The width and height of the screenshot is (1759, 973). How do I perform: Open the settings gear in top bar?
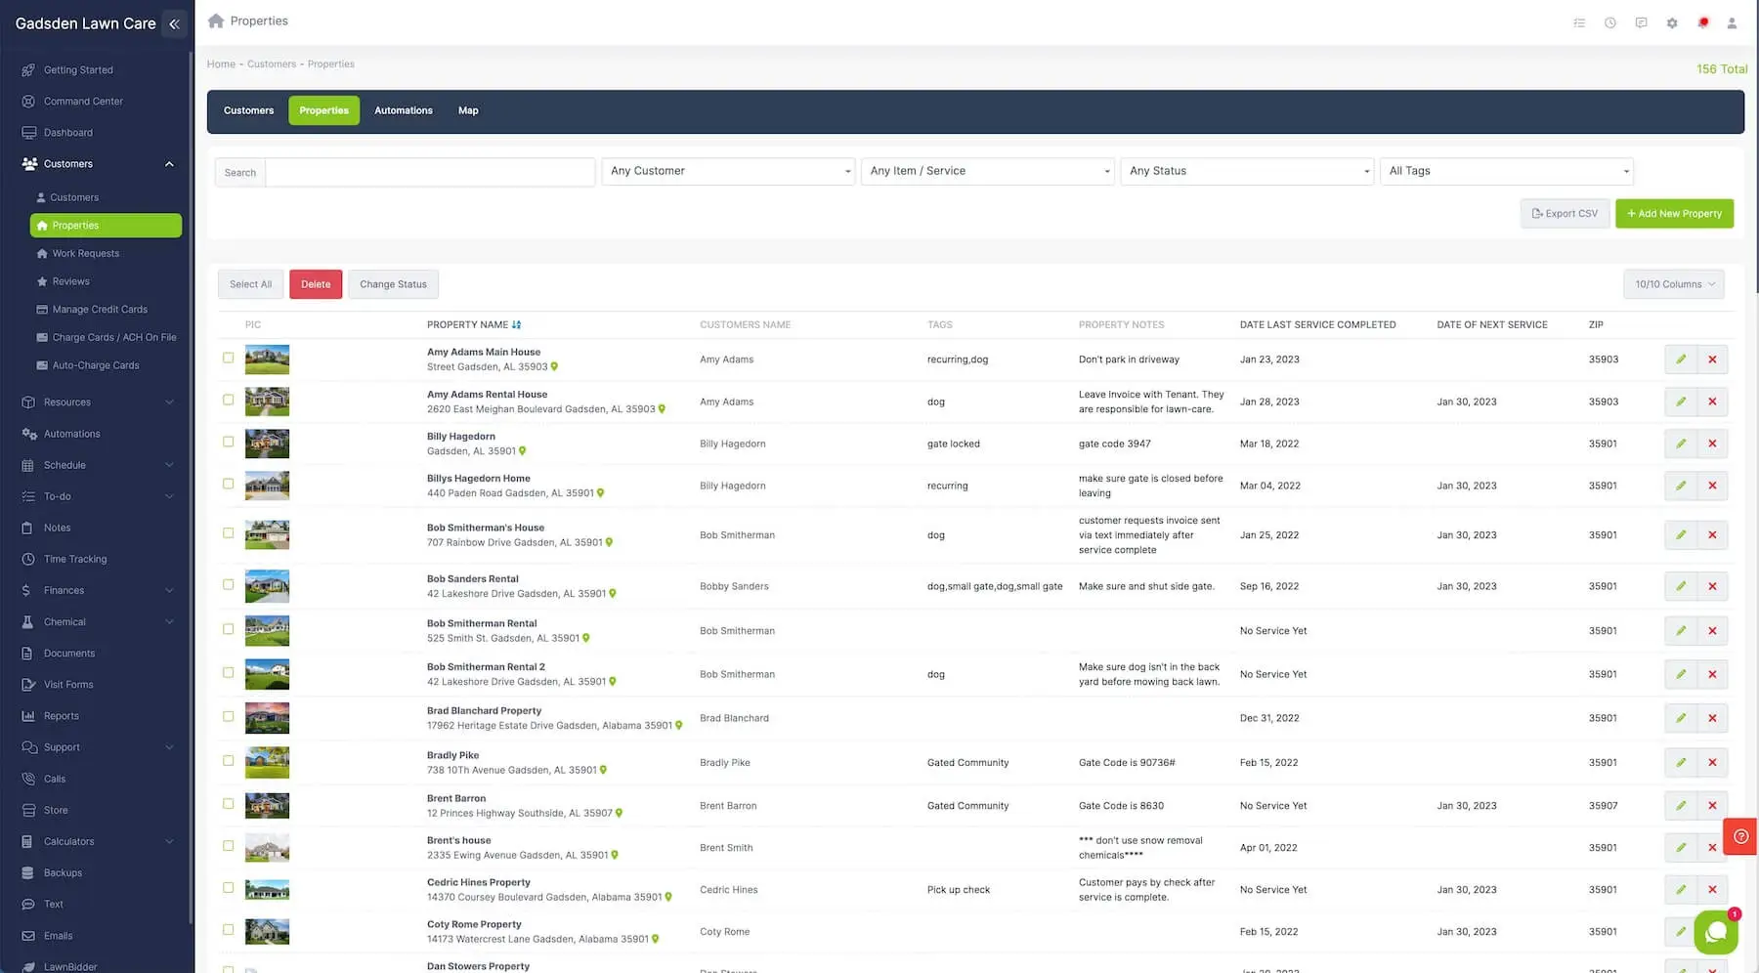point(1672,22)
